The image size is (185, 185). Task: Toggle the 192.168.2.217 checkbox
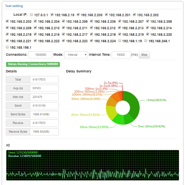[63, 34]
